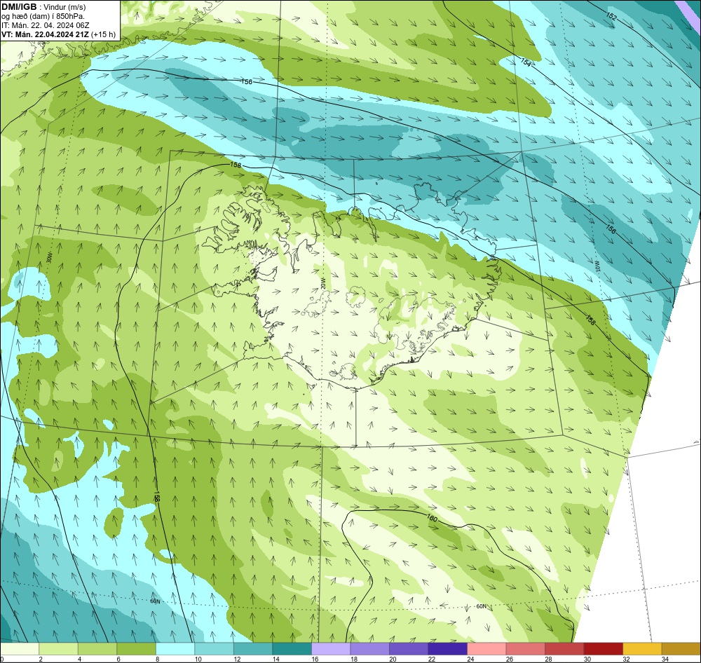Click the legend tick value "28"
This screenshot has height=663, width=701.
pyautogui.click(x=548, y=659)
